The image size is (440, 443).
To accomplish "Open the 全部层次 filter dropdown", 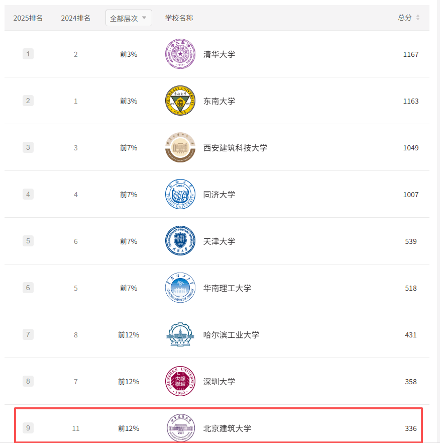I will point(129,18).
